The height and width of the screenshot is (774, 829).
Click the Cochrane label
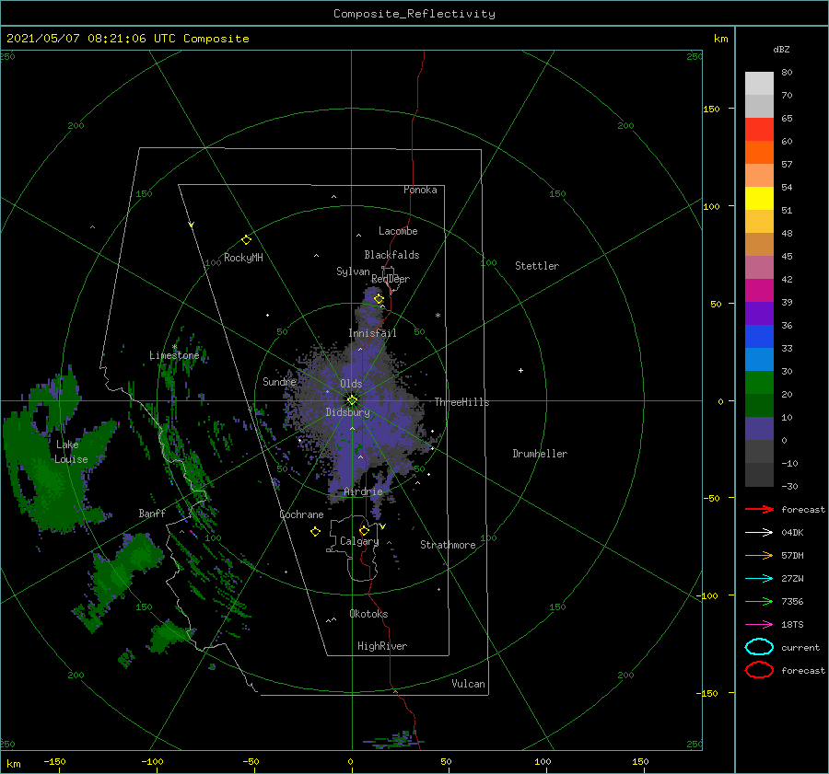(301, 514)
